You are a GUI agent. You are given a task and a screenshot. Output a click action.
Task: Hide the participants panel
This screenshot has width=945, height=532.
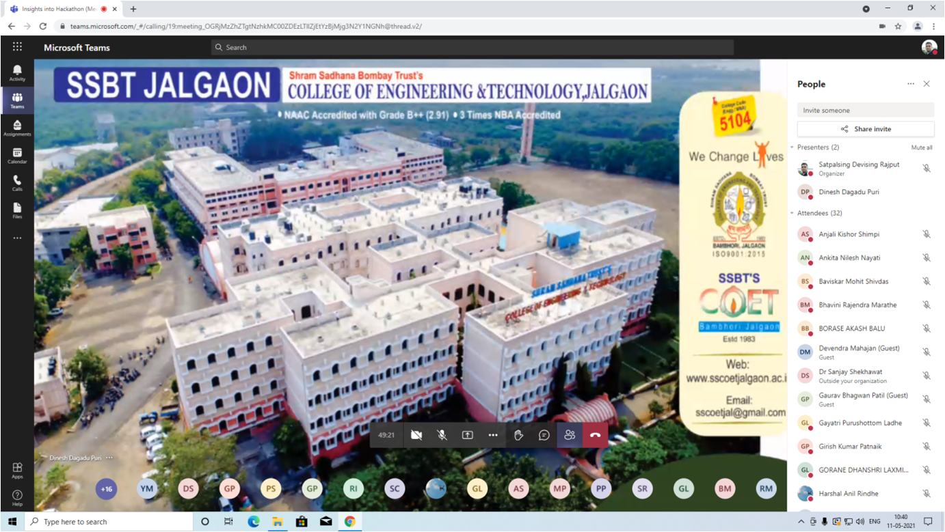pyautogui.click(x=570, y=435)
